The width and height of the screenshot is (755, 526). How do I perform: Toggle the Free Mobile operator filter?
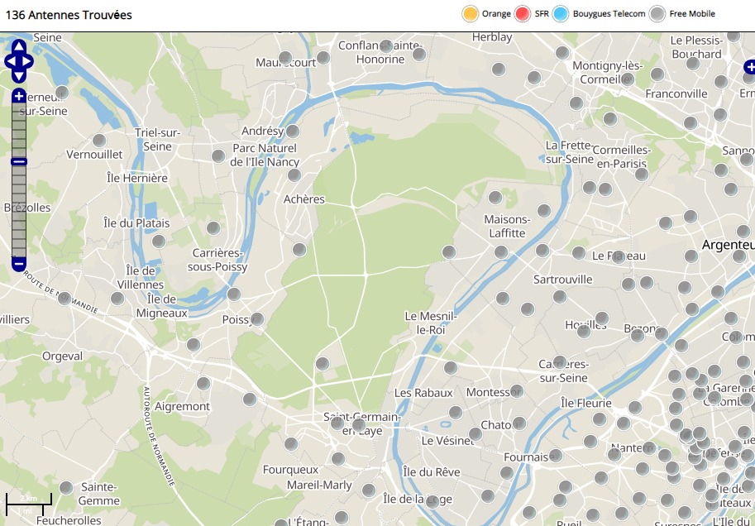point(657,14)
